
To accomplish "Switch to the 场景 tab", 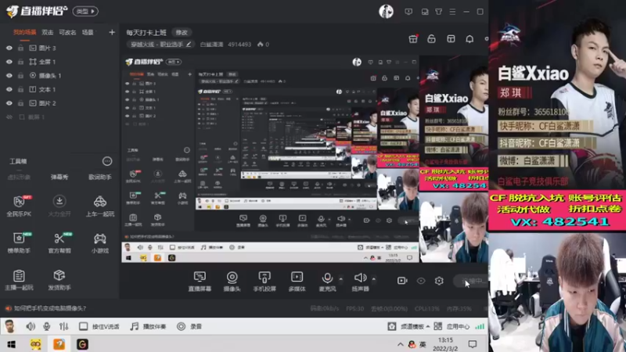I will (x=88, y=32).
